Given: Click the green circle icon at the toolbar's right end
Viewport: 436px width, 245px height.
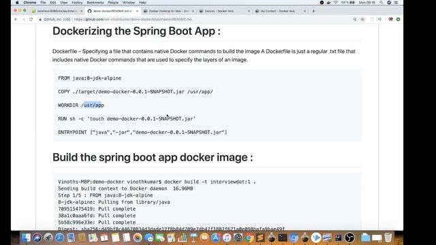Looking at the screenshot, I should (398, 20).
